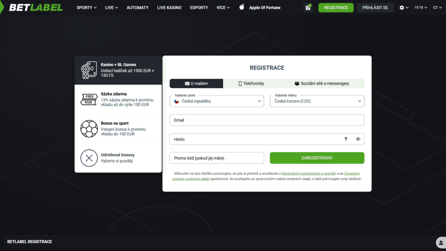This screenshot has width=446, height=251.
Task: Open the Vyberte měnu currency dropdown
Action: point(317,101)
